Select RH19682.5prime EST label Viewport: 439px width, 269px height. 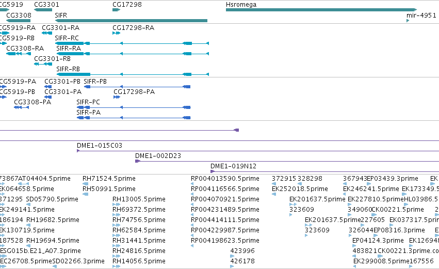(53, 220)
